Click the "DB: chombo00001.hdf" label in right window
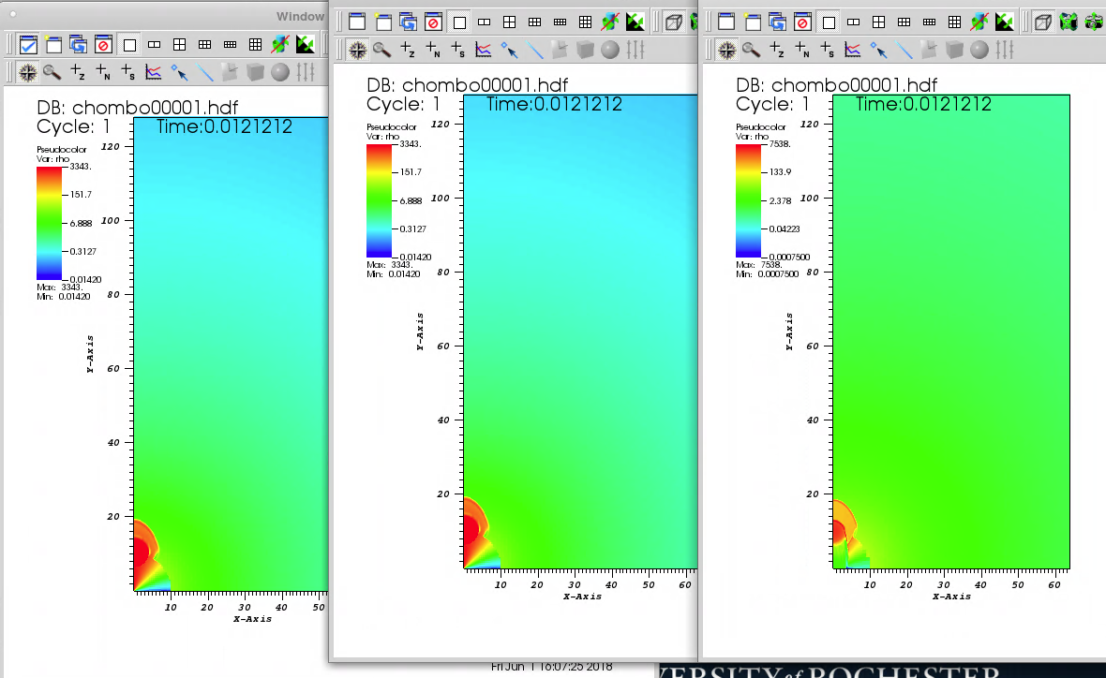 [x=837, y=85]
